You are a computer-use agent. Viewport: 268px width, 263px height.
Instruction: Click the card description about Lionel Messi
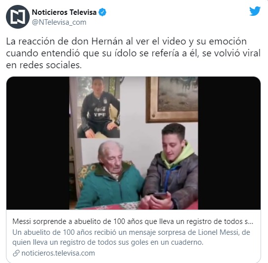131,237
